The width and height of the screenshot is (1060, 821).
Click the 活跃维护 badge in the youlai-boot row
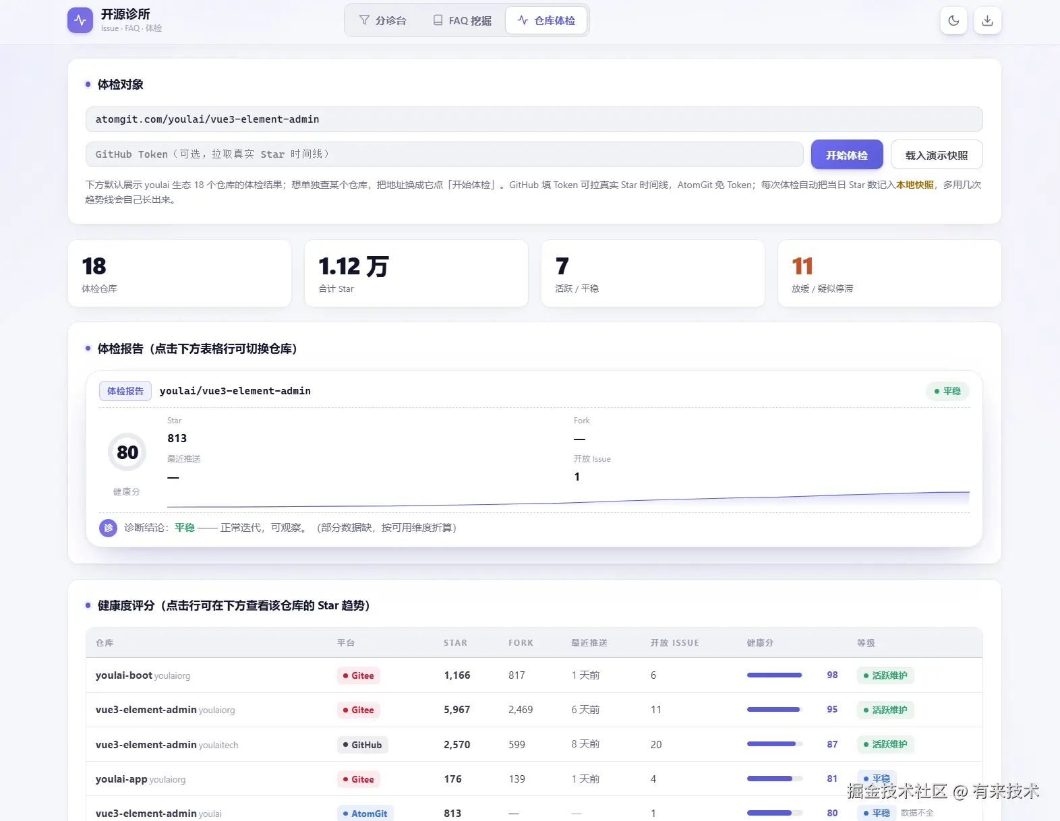[885, 675]
